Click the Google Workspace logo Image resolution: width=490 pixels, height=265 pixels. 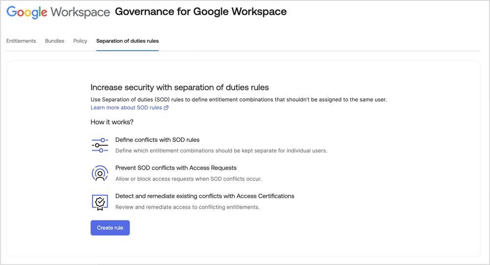58,13
